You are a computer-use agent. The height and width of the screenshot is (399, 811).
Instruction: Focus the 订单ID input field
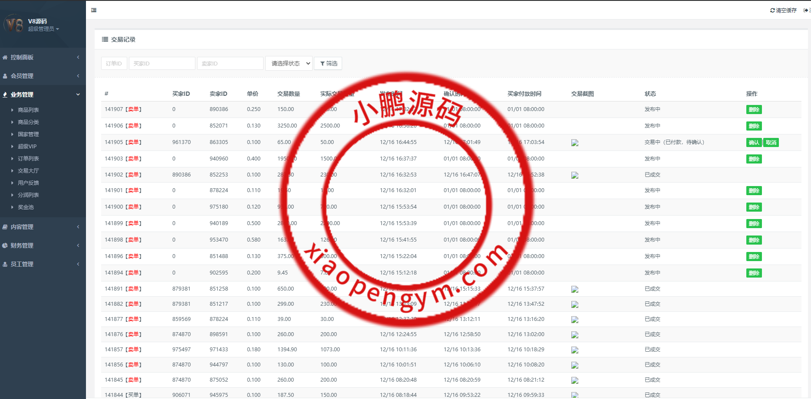pyautogui.click(x=114, y=63)
